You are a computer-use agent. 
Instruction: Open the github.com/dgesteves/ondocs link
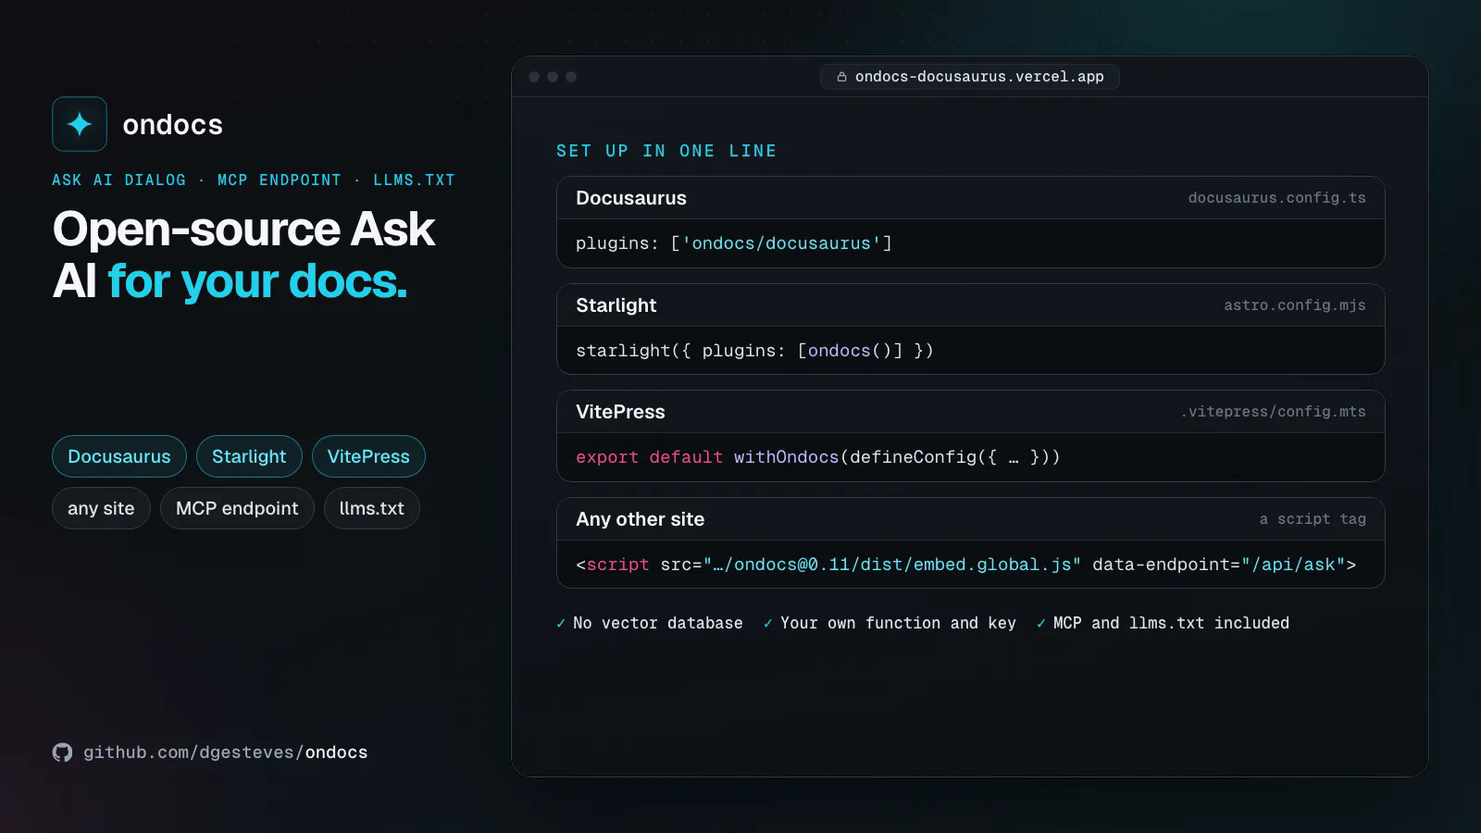coord(226,752)
